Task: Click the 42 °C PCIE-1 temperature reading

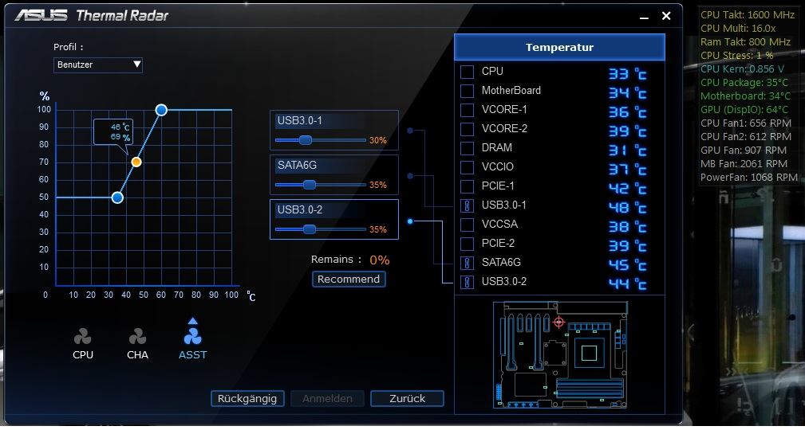Action: click(627, 189)
